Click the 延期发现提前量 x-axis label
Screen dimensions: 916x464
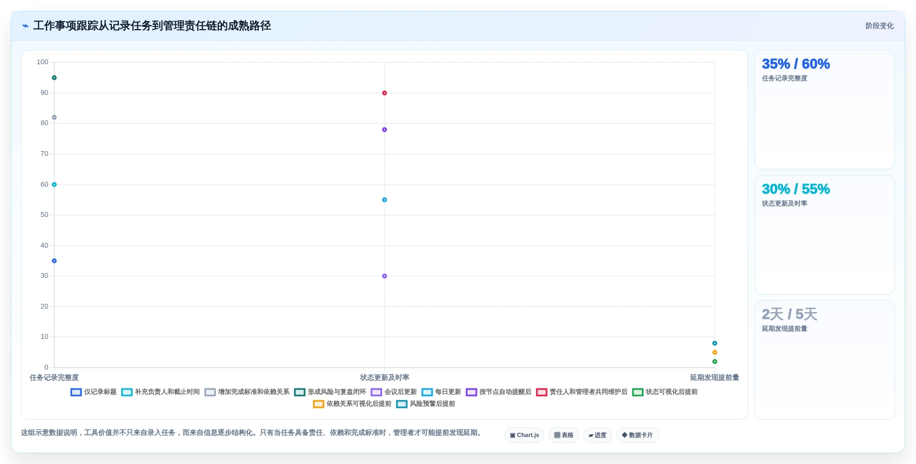pyautogui.click(x=715, y=378)
